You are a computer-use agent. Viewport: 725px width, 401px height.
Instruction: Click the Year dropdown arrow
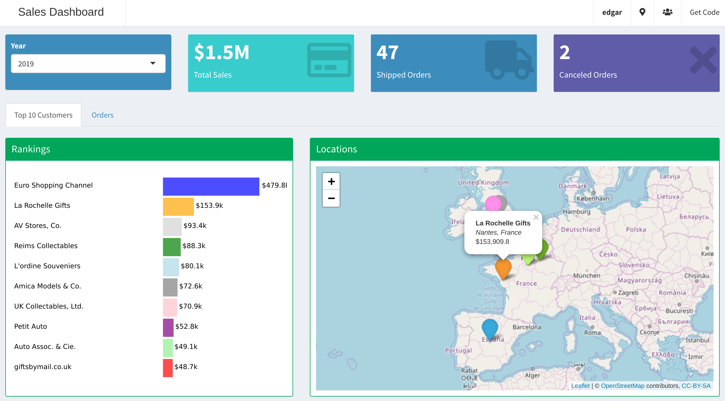(x=153, y=63)
